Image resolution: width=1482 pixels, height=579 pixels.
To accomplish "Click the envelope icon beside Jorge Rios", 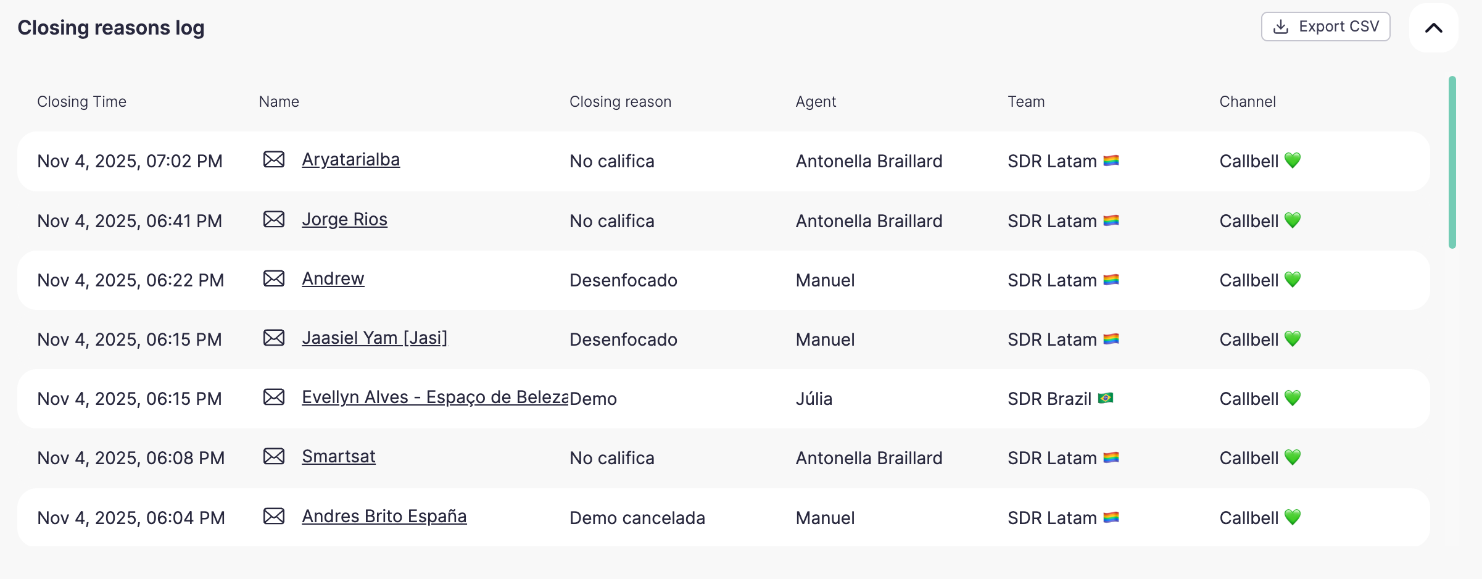I will [x=274, y=220].
